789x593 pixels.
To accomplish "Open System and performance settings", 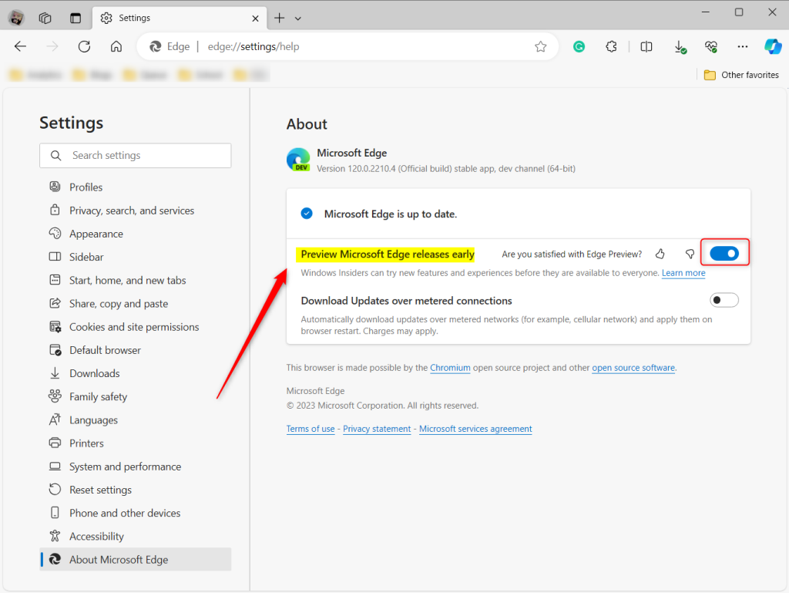I will tap(136, 467).
